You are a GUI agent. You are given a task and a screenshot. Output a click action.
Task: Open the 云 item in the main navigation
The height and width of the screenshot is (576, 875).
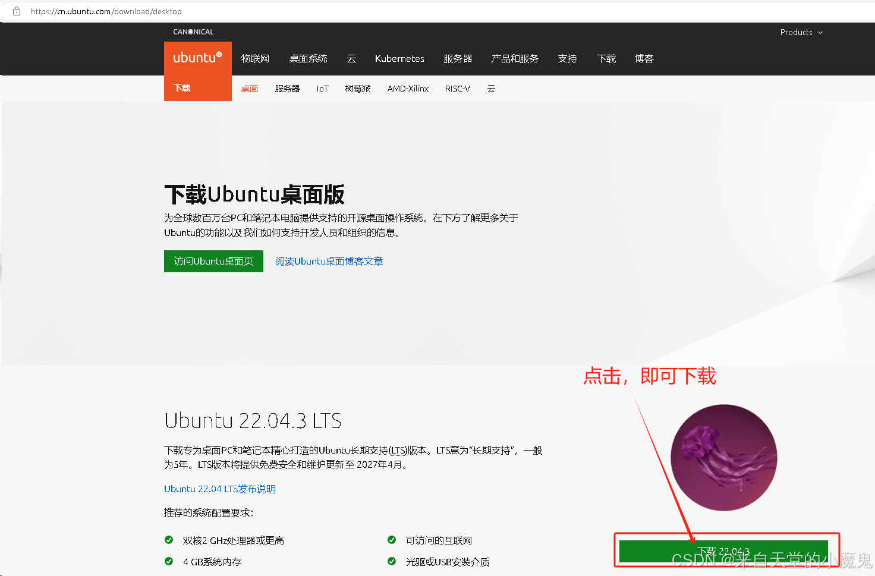(351, 58)
